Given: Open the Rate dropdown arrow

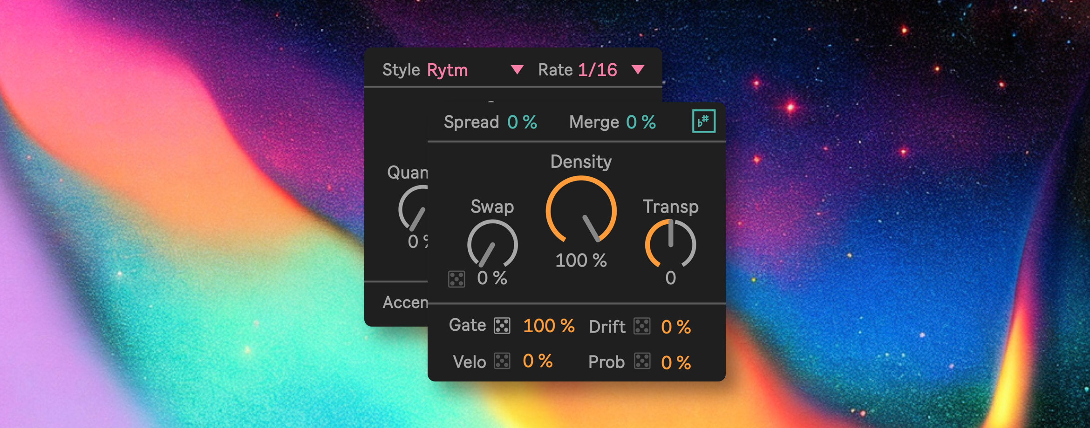Looking at the screenshot, I should (638, 70).
